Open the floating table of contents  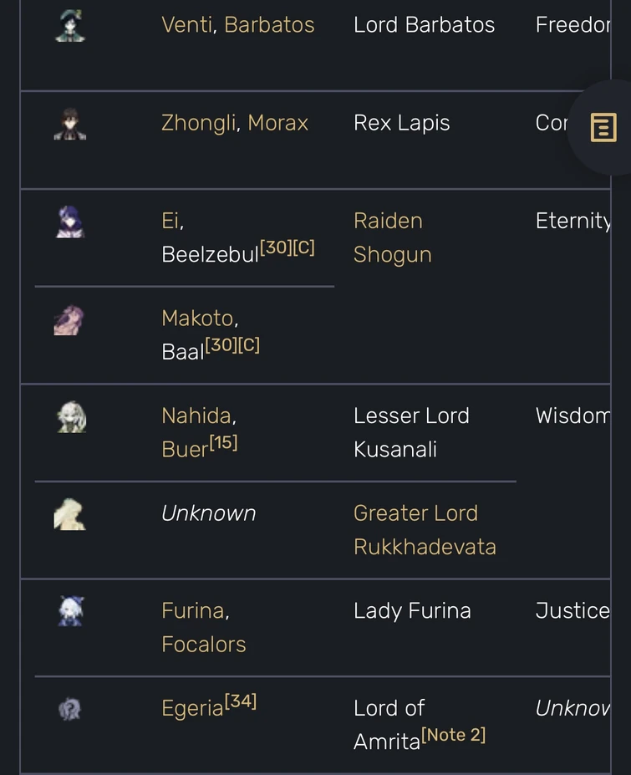click(602, 127)
